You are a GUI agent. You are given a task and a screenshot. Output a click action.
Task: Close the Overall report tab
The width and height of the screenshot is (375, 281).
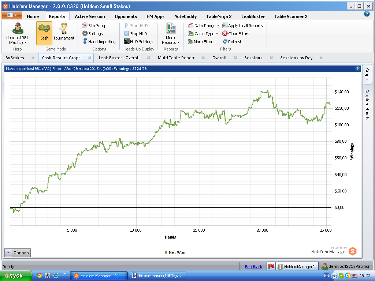pyautogui.click(x=235, y=58)
